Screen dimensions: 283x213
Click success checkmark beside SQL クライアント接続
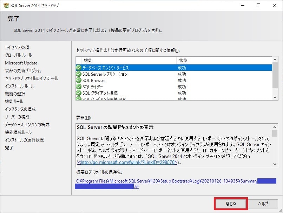[x=79, y=93]
